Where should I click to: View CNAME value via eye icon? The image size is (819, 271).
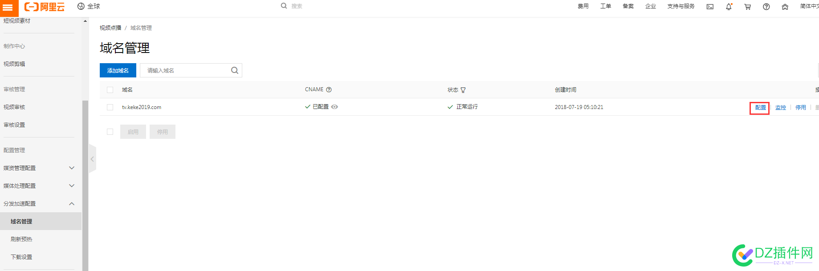[334, 107]
